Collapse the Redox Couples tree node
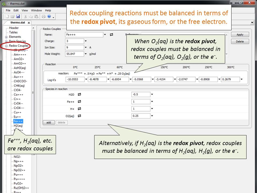 (x=7, y=46)
